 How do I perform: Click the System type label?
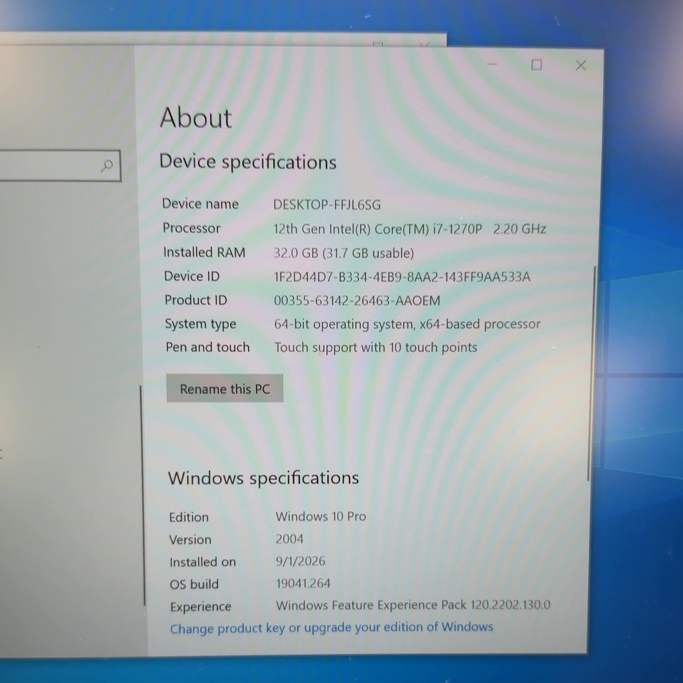coord(200,324)
